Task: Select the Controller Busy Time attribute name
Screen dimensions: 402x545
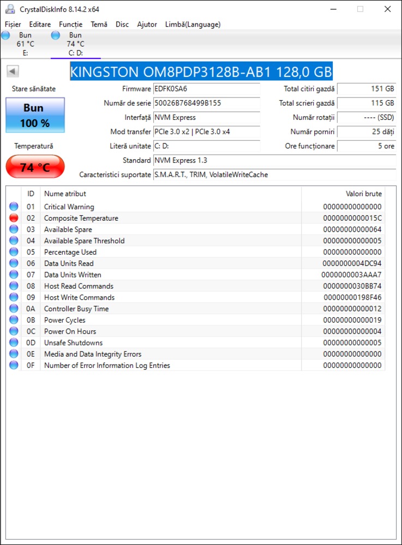Action: point(76,308)
